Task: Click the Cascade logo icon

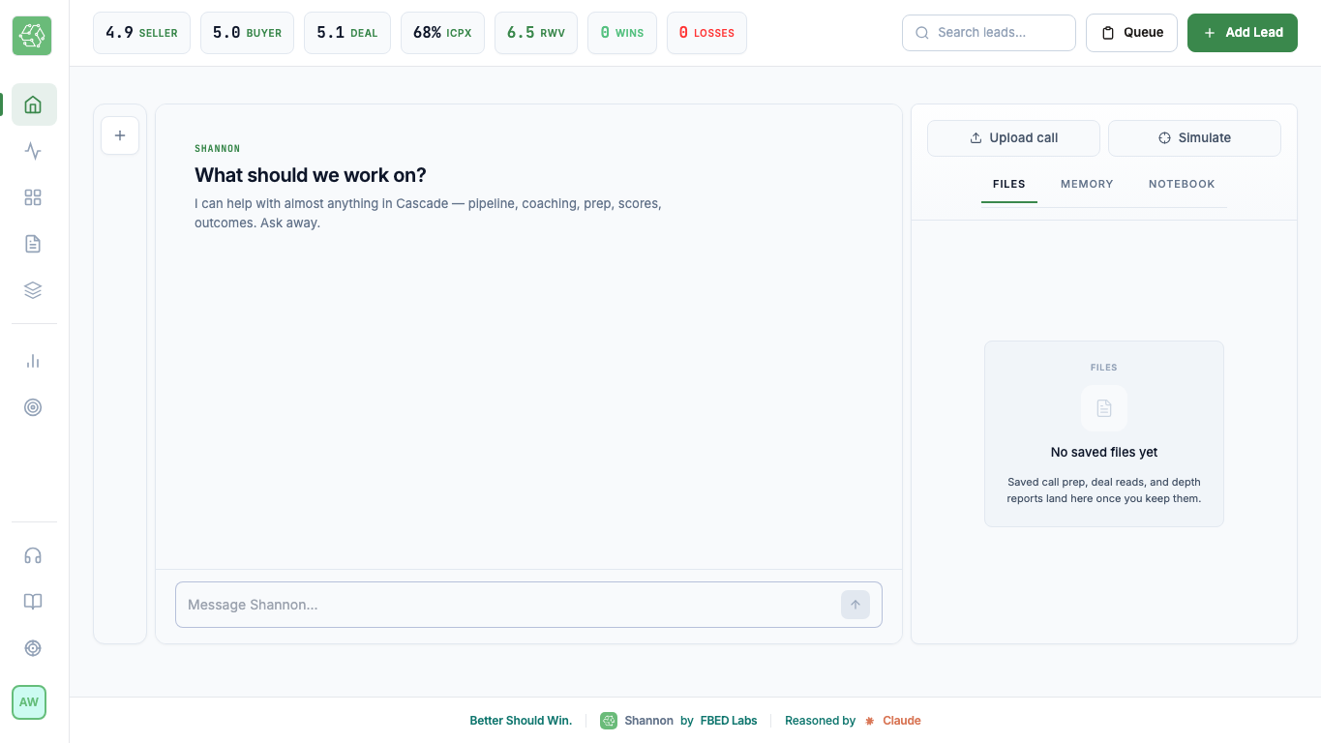Action: click(32, 36)
